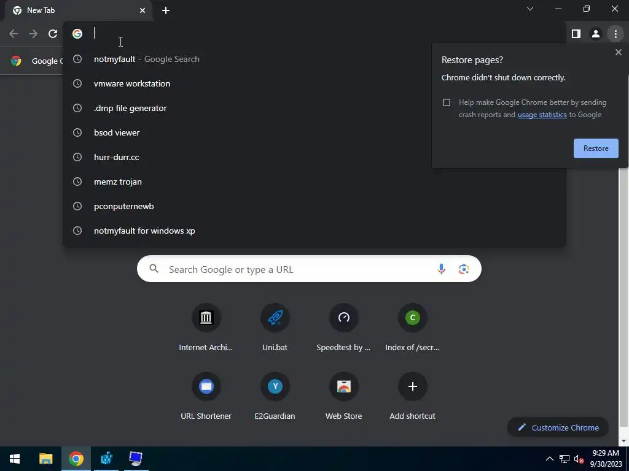Open the Internet Archive shortcut
Image resolution: width=629 pixels, height=471 pixels.
[206, 328]
